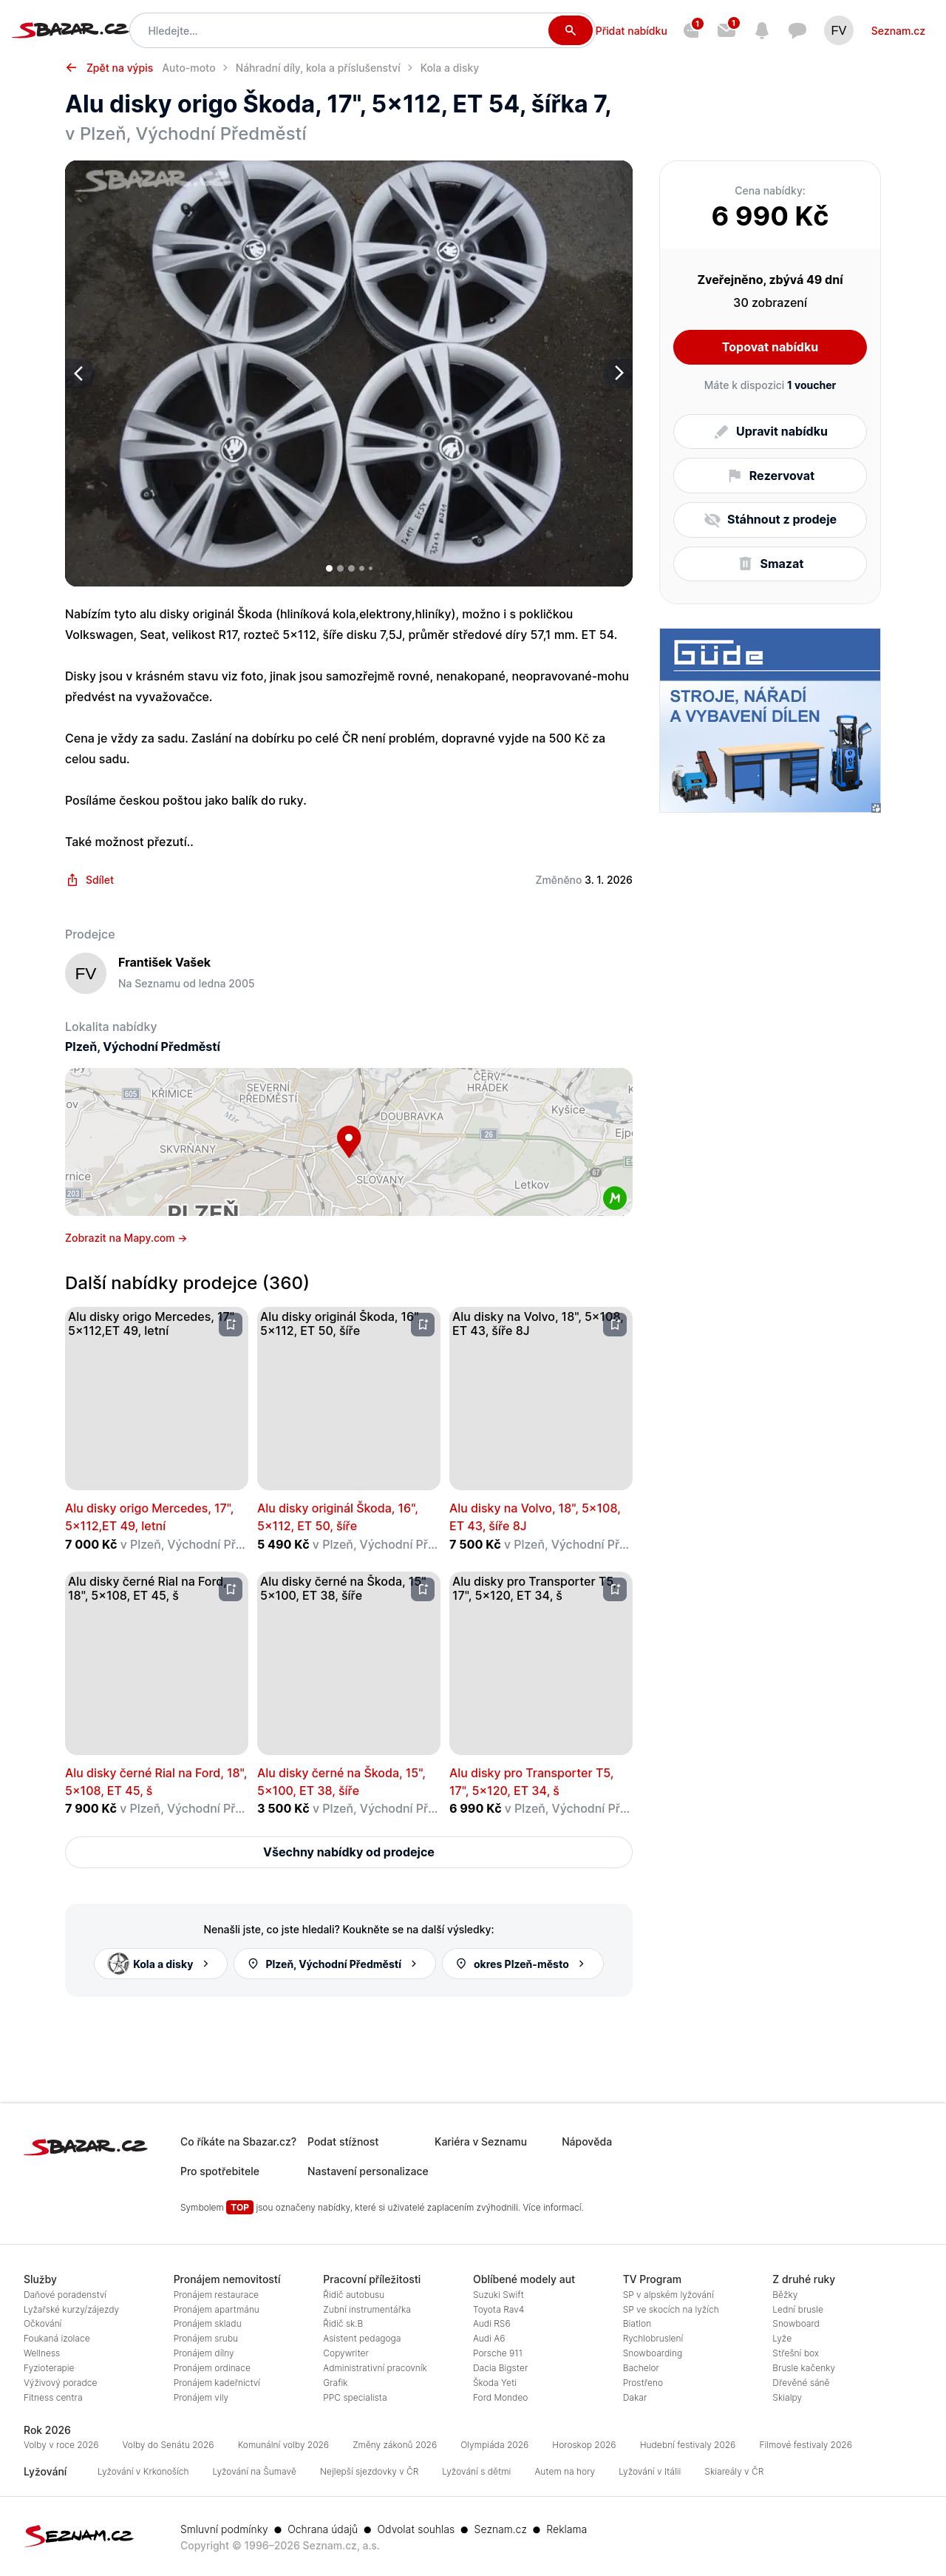Open the mail envelope icon with badge
This screenshot has width=946, height=2576.
tap(726, 31)
